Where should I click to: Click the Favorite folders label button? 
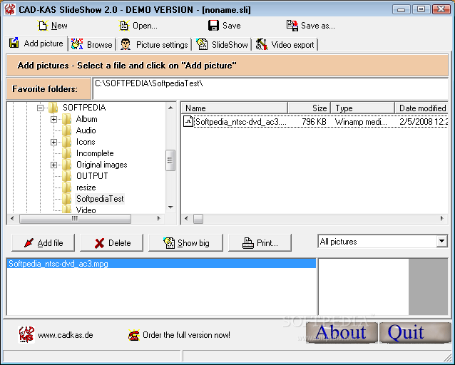click(48, 88)
